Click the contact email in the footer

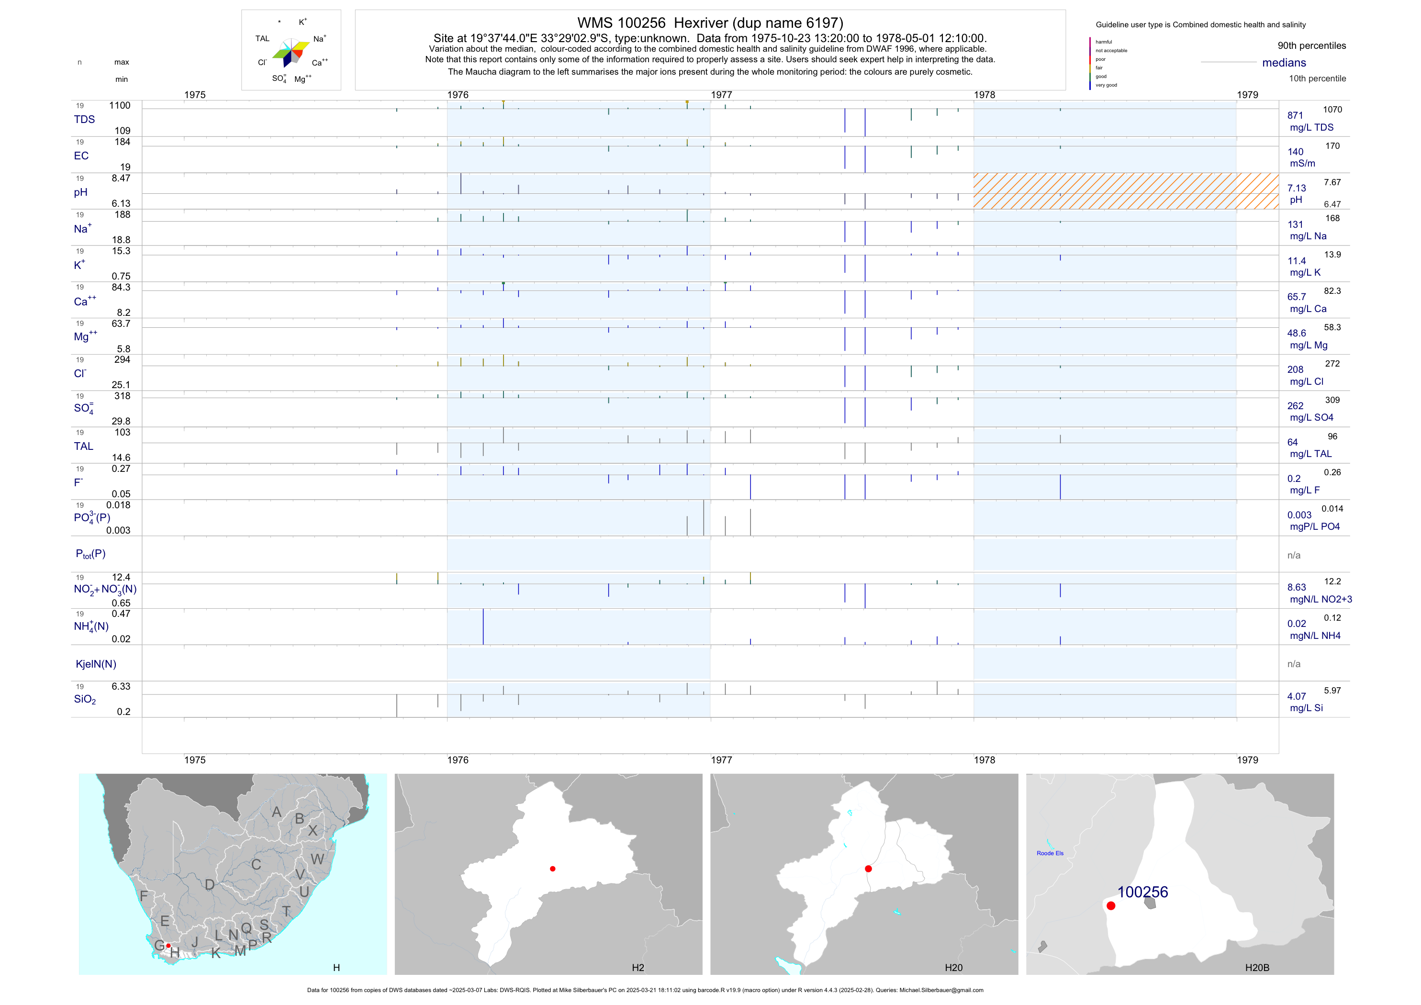click(941, 990)
